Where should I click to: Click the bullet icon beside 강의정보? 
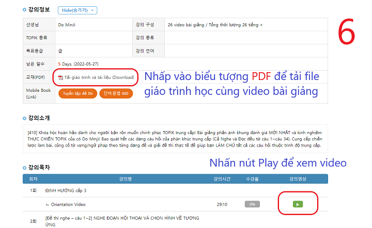(x=25, y=10)
